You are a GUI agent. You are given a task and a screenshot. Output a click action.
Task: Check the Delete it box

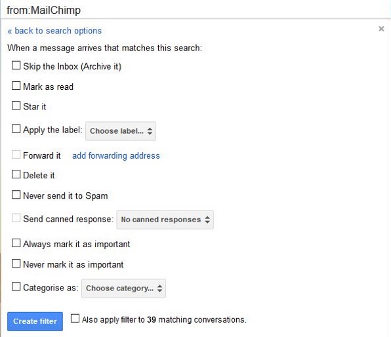(x=16, y=174)
